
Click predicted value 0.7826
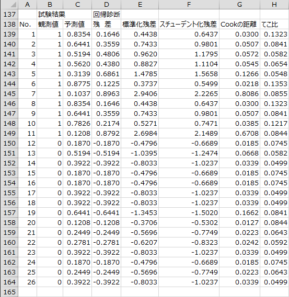[77, 123]
